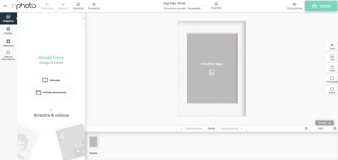Open the Imágenes sidebar panel
The width and height of the screenshot is (338, 160).
coord(8,18)
